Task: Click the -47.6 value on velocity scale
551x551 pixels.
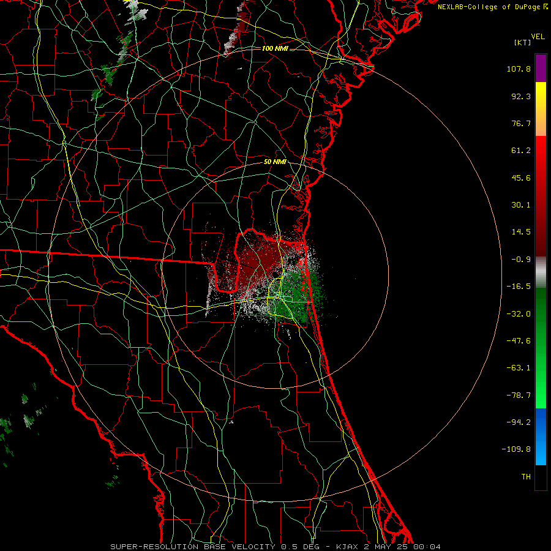Action: (x=519, y=340)
